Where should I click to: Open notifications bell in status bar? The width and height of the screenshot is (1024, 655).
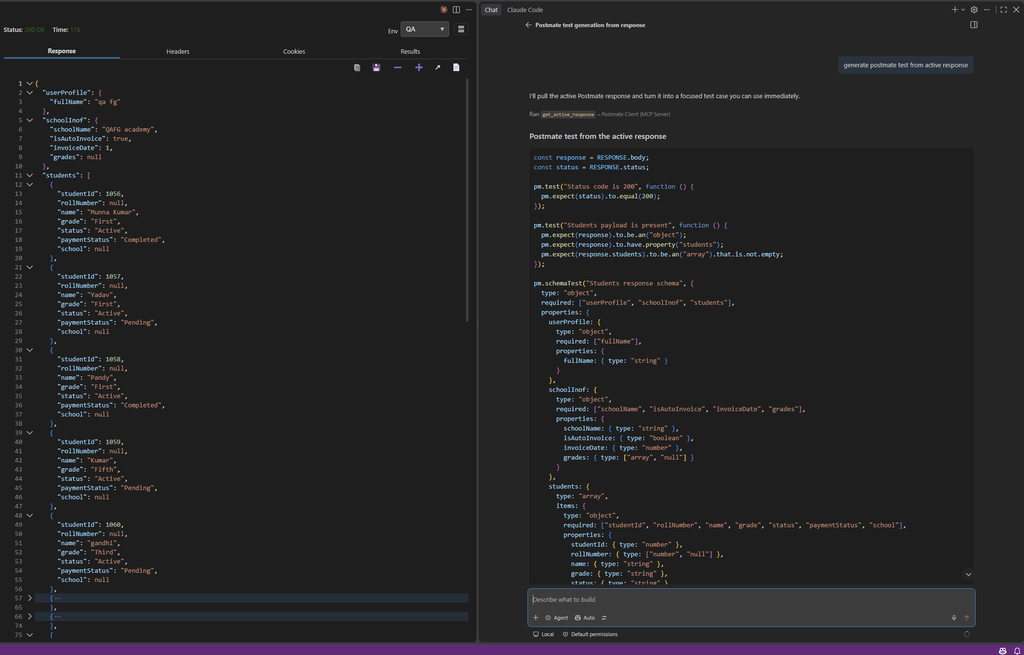[1017, 651]
